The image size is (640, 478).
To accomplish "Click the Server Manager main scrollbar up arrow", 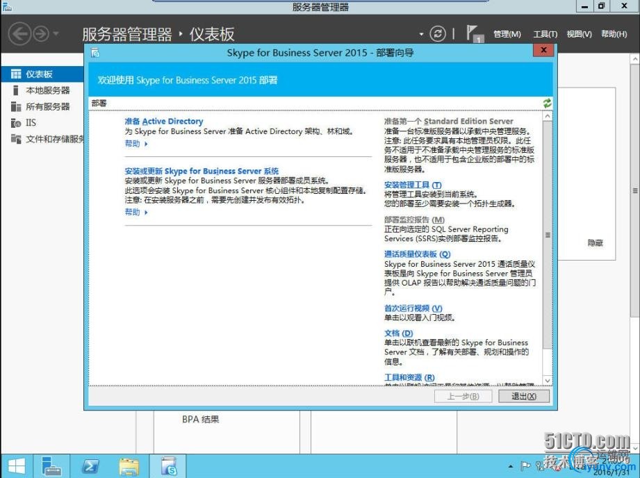I will coord(634,60).
